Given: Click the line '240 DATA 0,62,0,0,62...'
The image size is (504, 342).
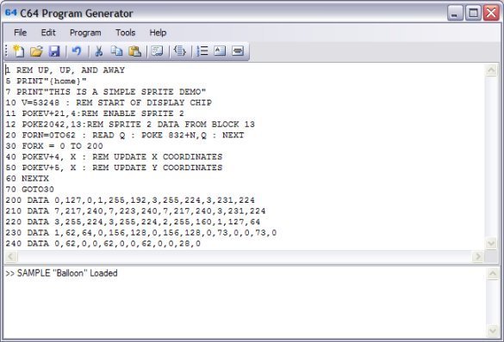Looking at the screenshot, I should [103, 243].
